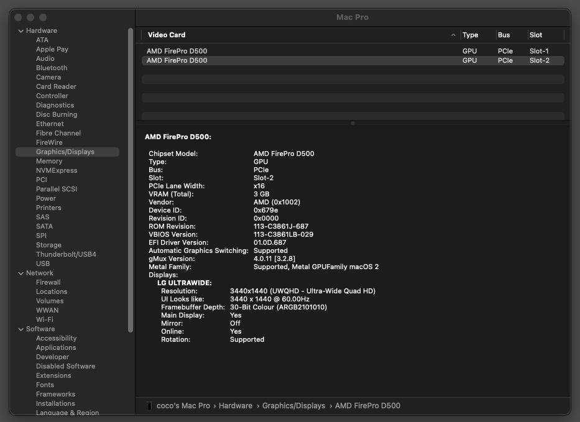Select WWAN under Network
The width and height of the screenshot is (580, 422).
(x=47, y=310)
